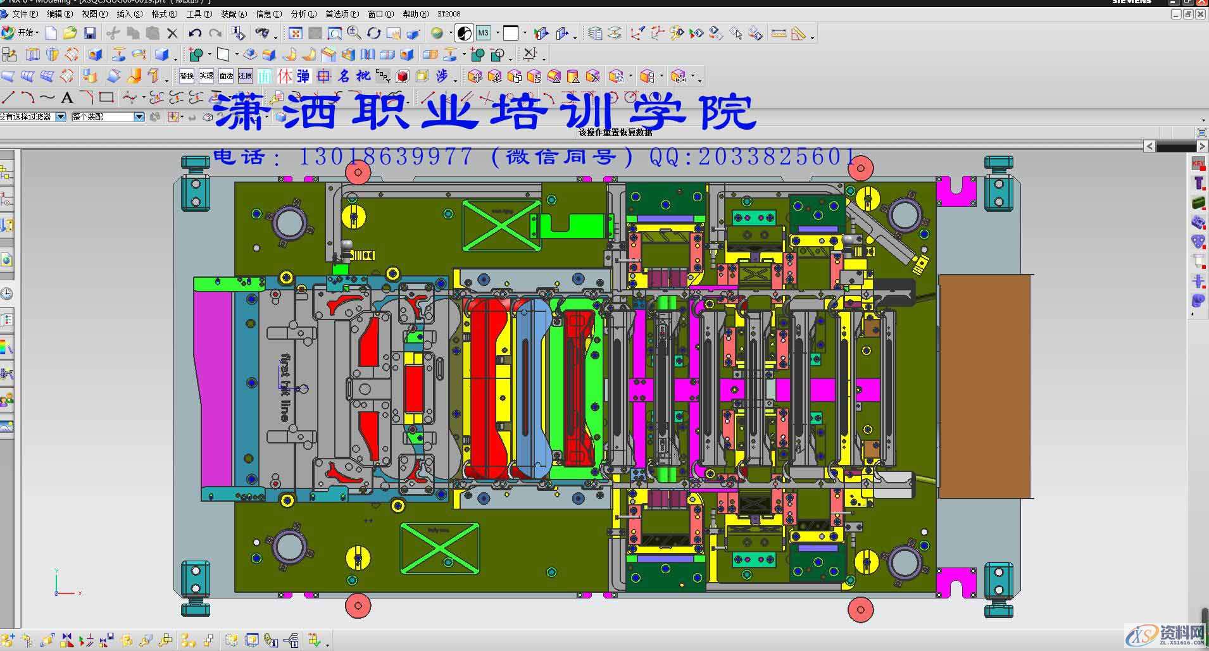Click the Zoom magnifying glass icon

354,33
